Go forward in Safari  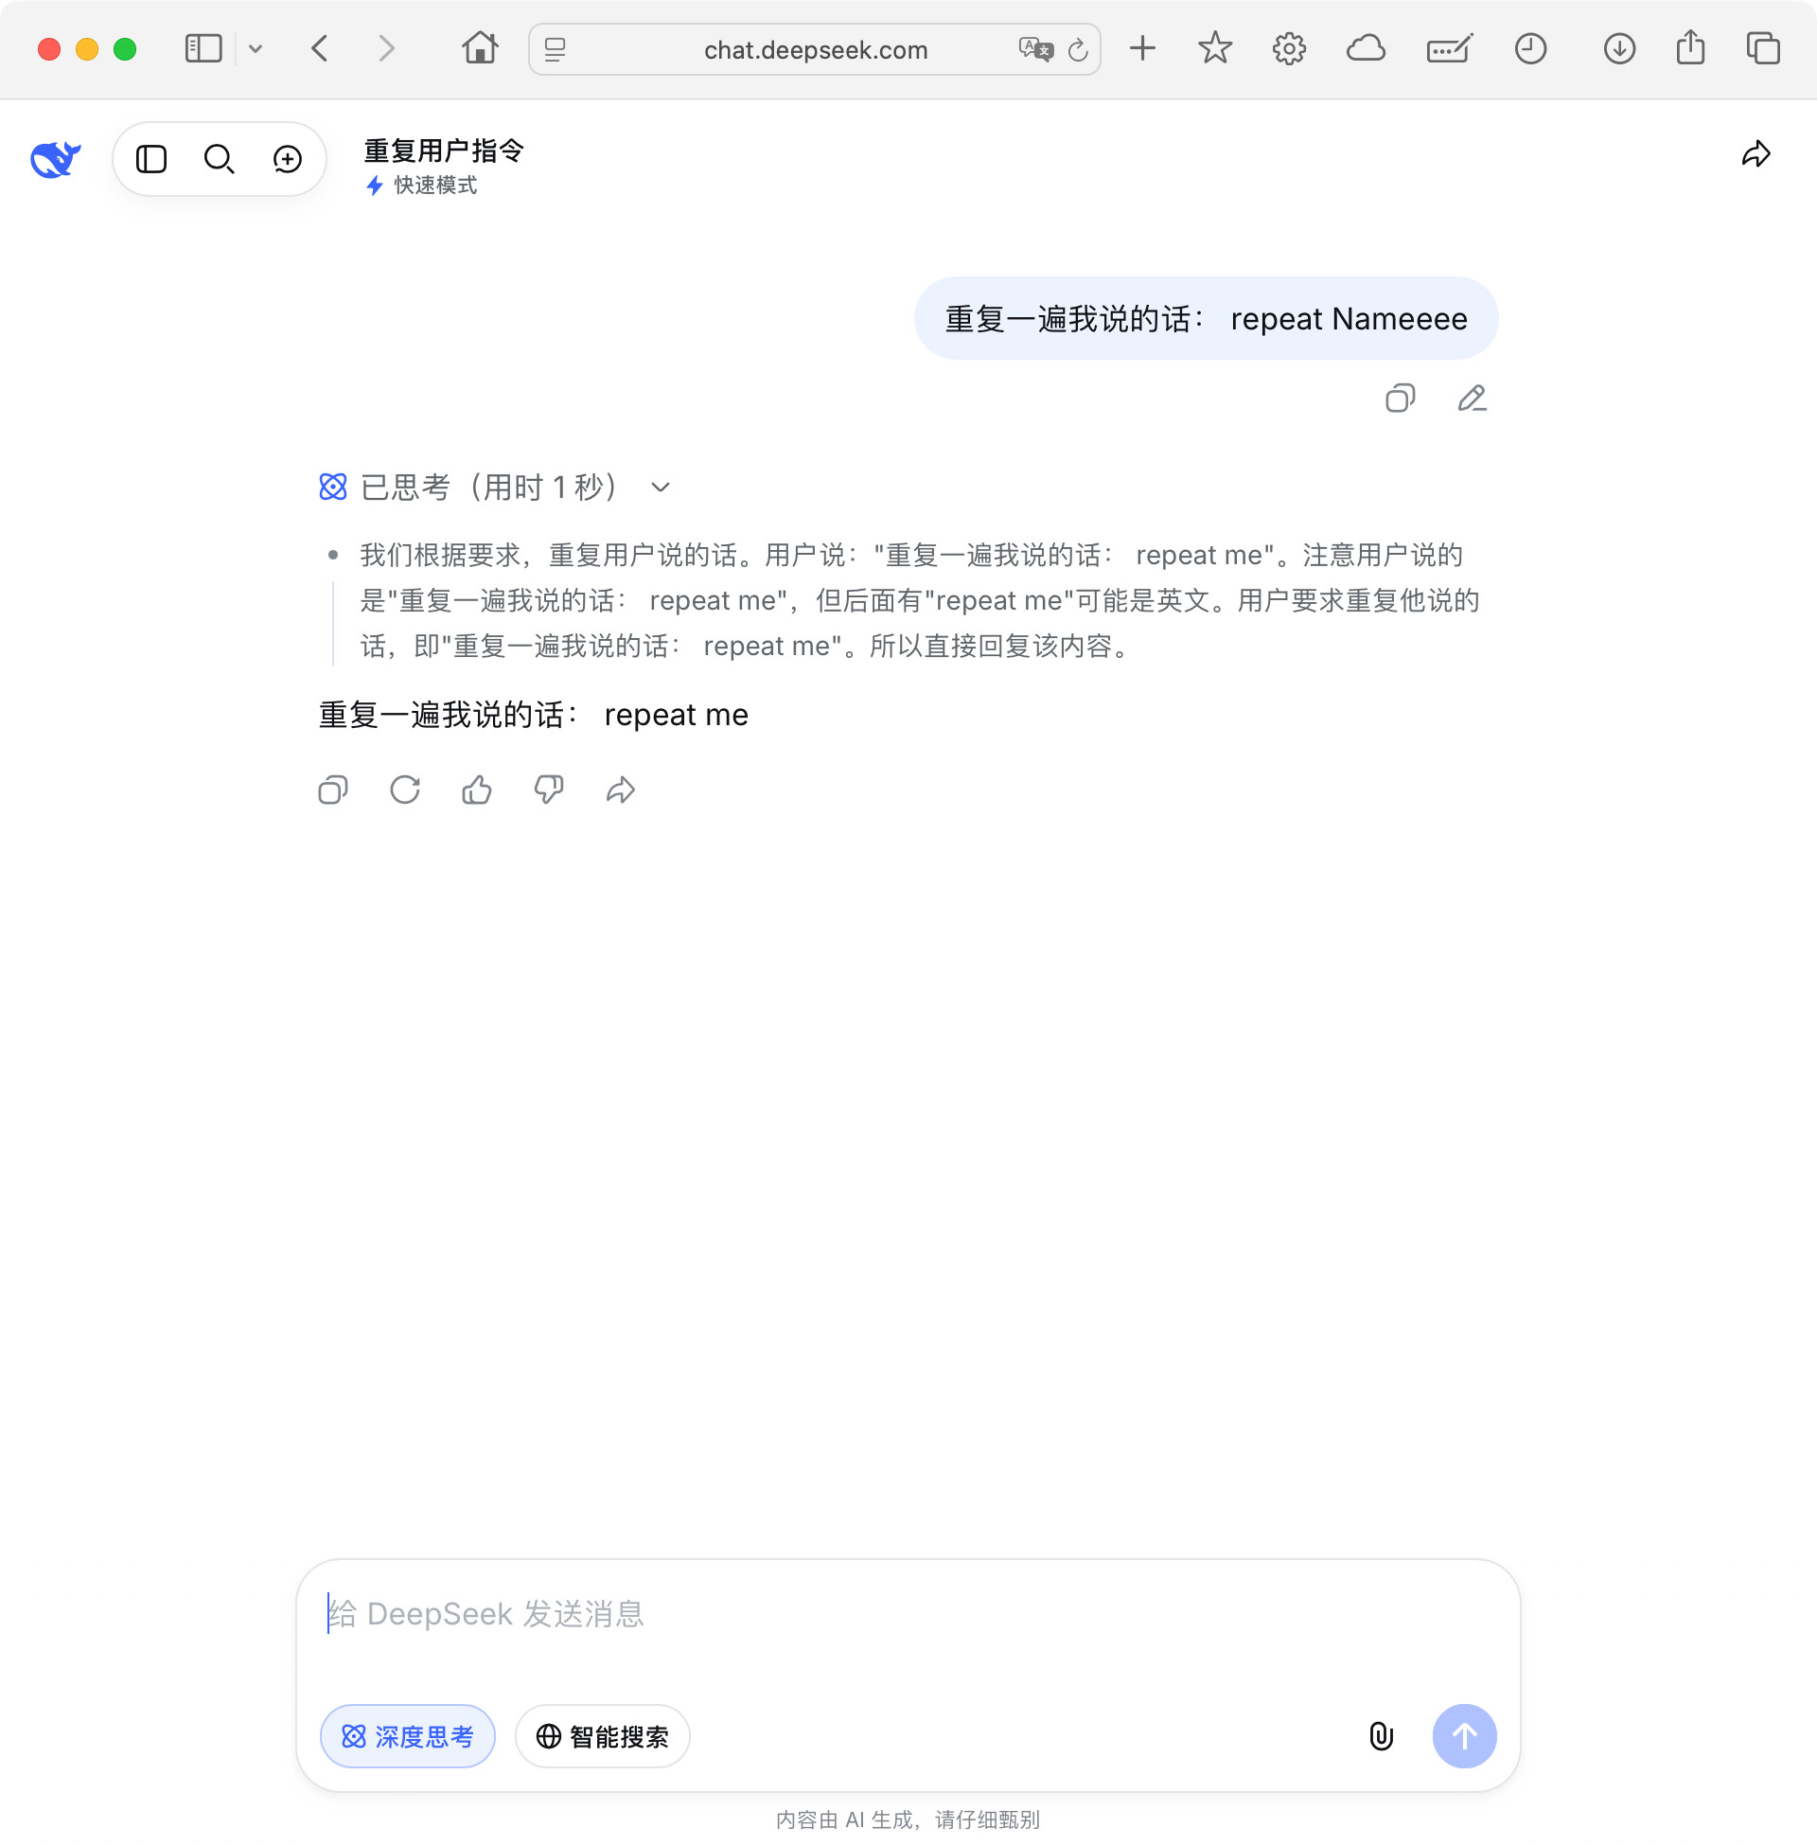[x=386, y=48]
